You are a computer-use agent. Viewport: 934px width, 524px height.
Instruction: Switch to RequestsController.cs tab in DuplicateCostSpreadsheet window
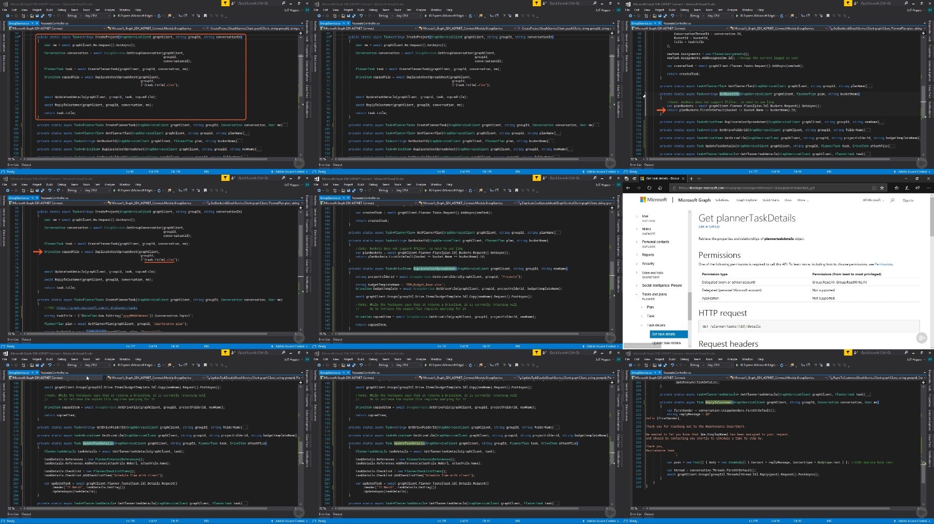click(366, 198)
